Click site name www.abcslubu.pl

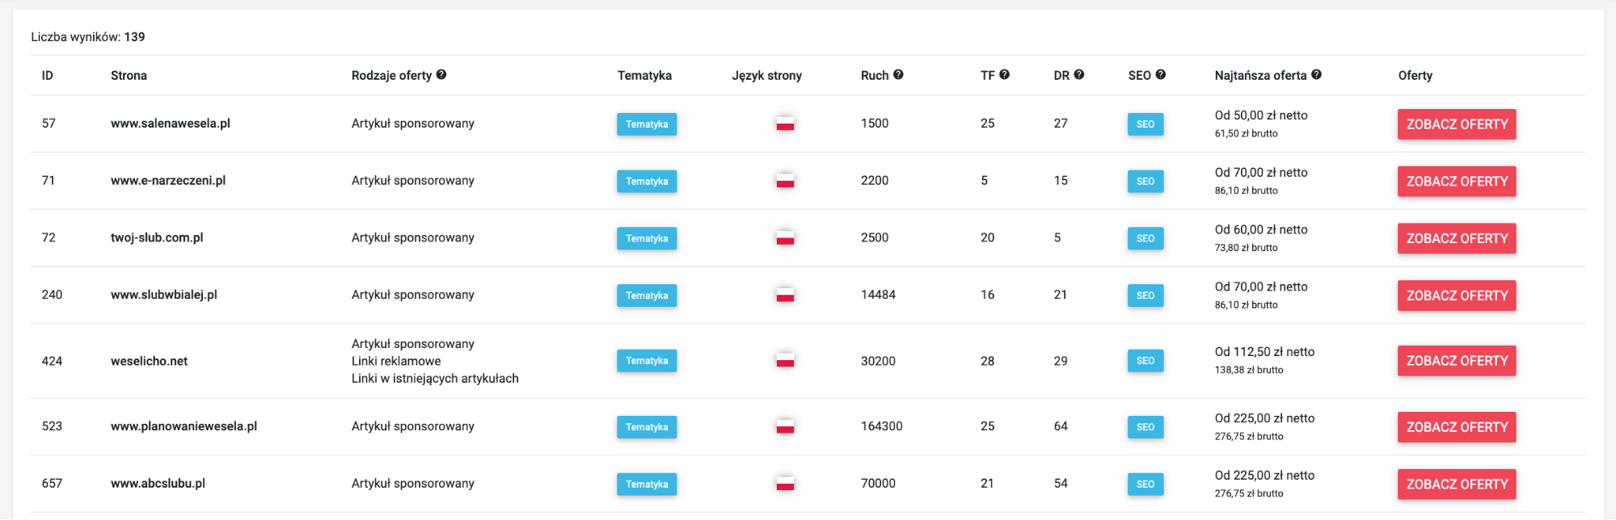(158, 484)
